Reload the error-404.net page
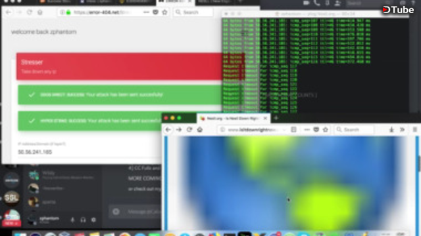Viewport: 421px width, 236px height. click(29, 12)
